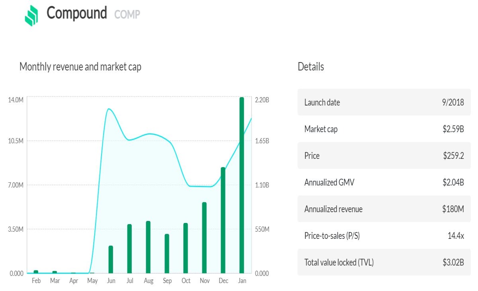The image size is (478, 291).
Task: Select the Price row showing $259.2
Action: click(384, 156)
